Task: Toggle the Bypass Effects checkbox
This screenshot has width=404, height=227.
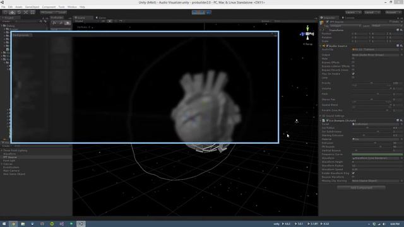Action: (x=353, y=62)
